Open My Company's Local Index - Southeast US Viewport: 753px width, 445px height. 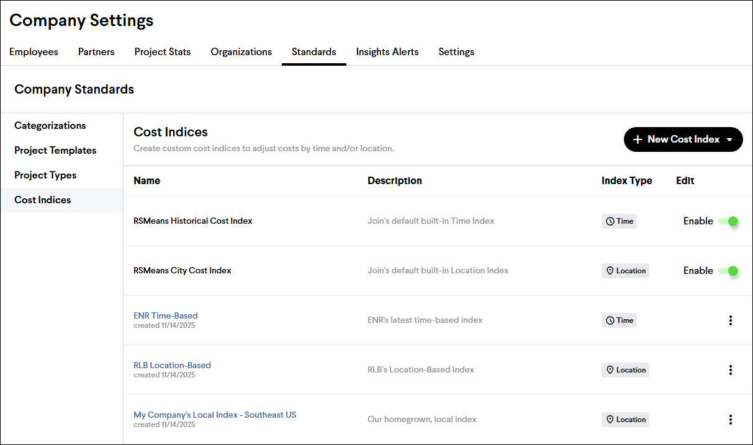point(215,415)
